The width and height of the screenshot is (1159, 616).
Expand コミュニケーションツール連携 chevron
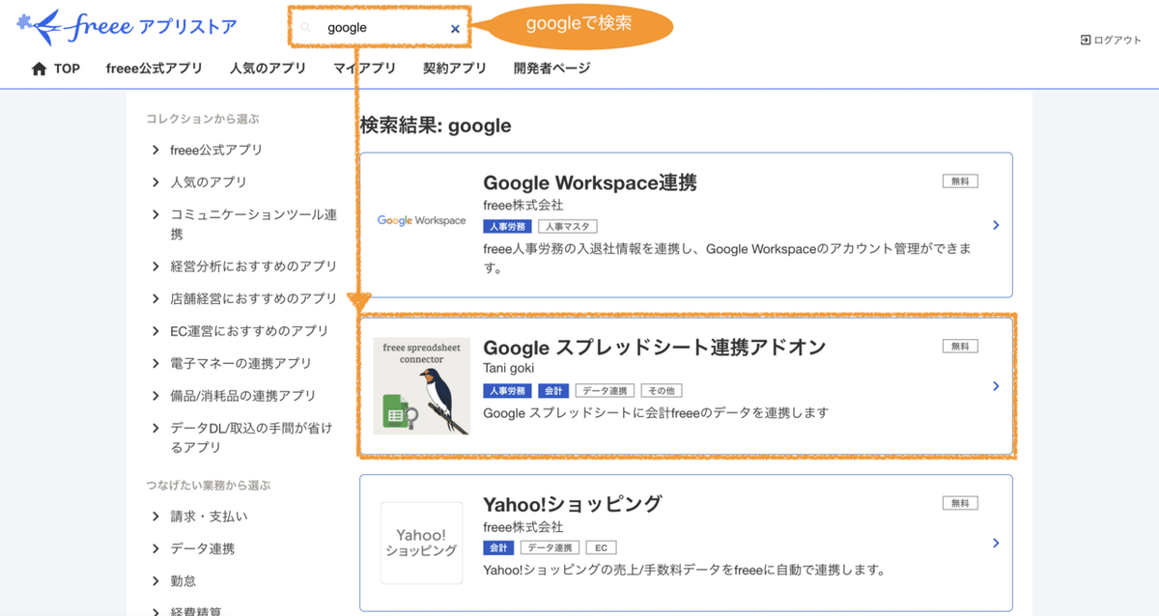click(x=155, y=214)
